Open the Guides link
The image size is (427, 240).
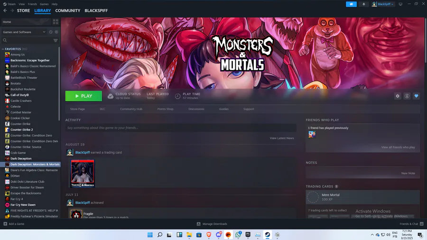pos(223,109)
